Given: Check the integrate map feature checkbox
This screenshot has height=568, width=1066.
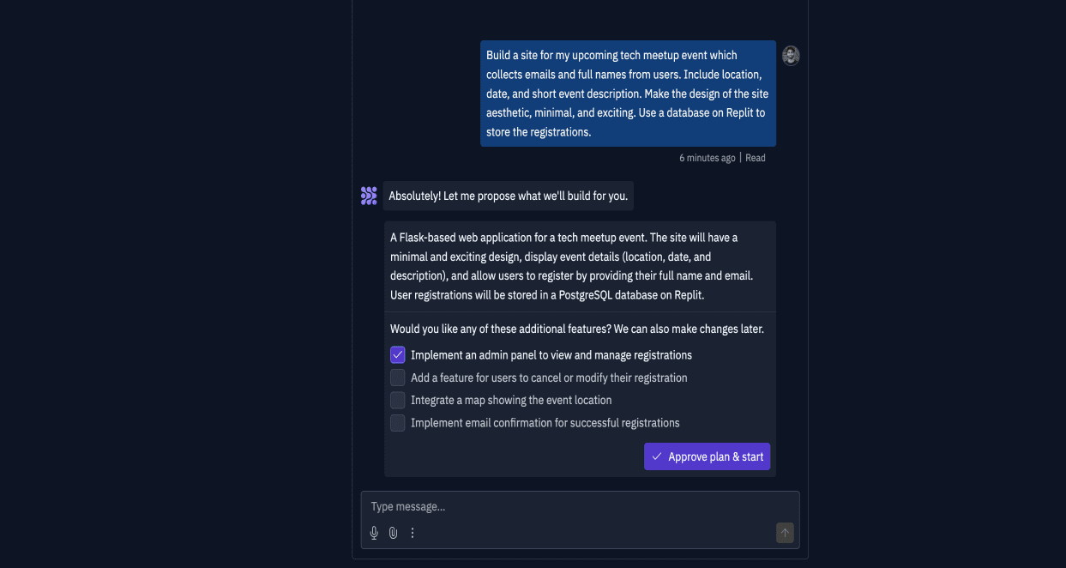Looking at the screenshot, I should (398, 400).
